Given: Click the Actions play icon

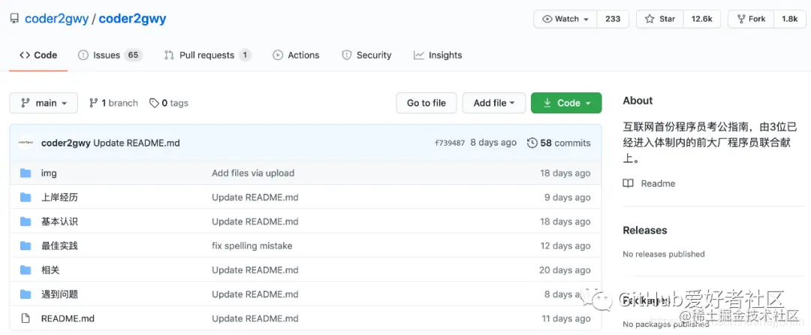Looking at the screenshot, I should tap(278, 56).
